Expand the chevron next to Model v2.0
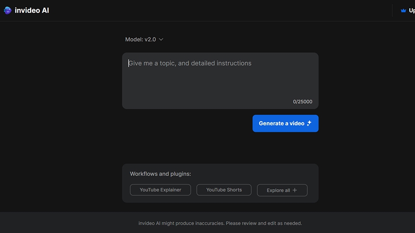 [161, 39]
